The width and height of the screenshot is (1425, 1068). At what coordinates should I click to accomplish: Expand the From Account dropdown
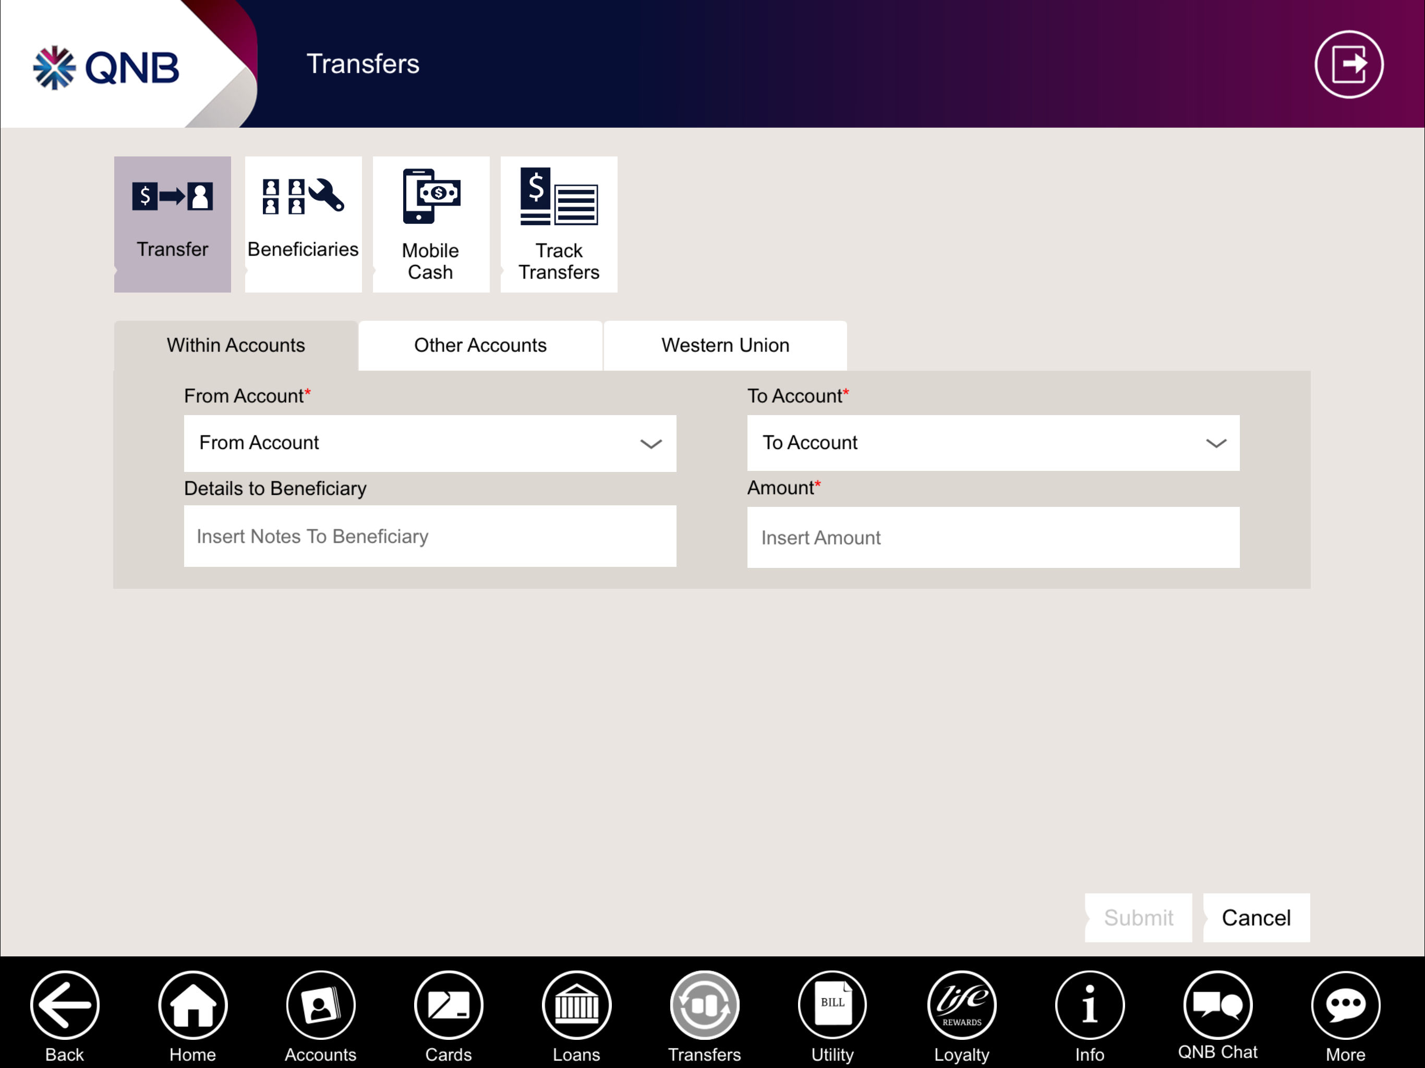[x=430, y=443]
